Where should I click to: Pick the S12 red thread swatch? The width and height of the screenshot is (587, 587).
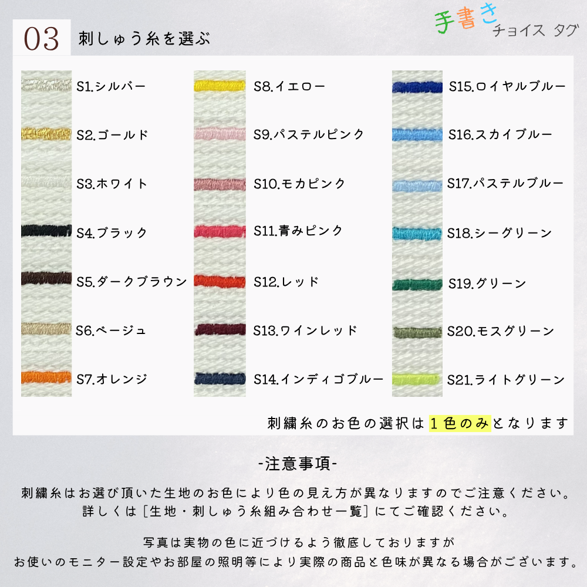(220, 281)
